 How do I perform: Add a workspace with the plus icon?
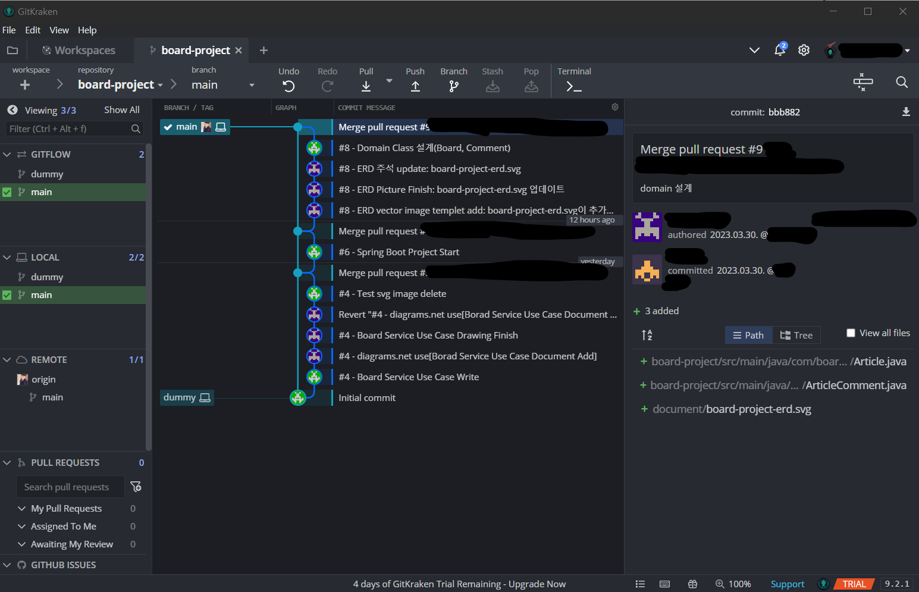pos(25,84)
